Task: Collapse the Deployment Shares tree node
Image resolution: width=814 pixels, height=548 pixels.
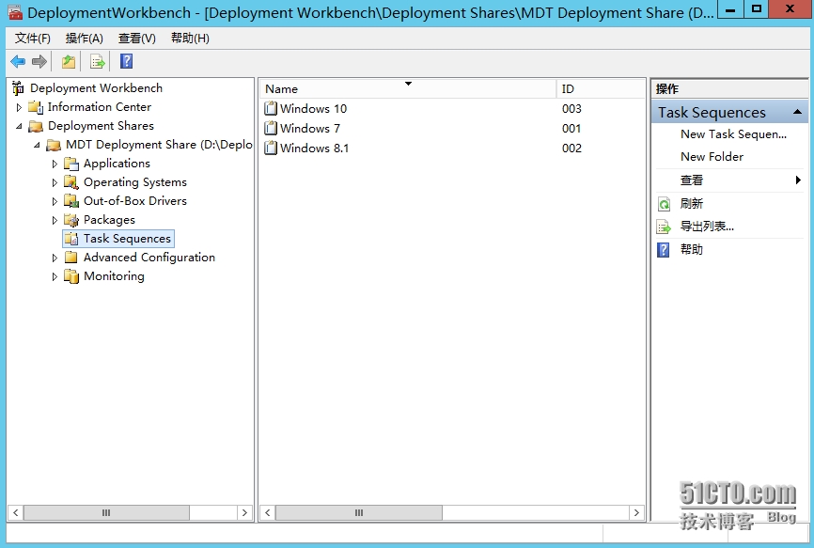Action: (19, 126)
